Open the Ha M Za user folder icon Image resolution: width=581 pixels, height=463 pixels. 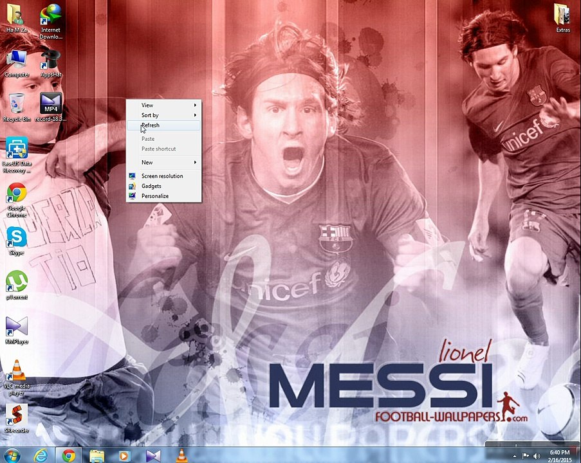[15, 18]
